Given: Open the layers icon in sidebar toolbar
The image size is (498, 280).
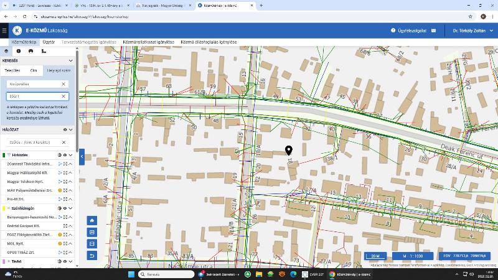Looking at the screenshot, I should [x=6, y=51].
